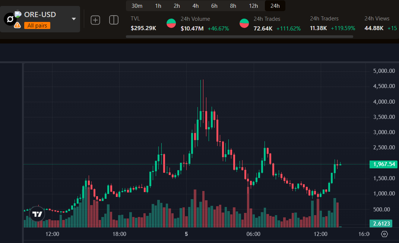Select the 24h timeframe tab
Screen dimensions: 399x243
275,6
